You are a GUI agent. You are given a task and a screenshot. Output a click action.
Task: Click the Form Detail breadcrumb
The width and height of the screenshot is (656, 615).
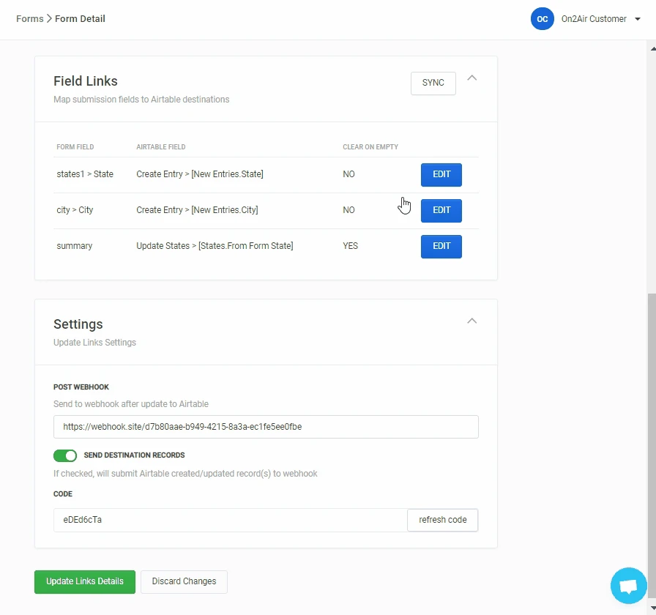pyautogui.click(x=80, y=19)
